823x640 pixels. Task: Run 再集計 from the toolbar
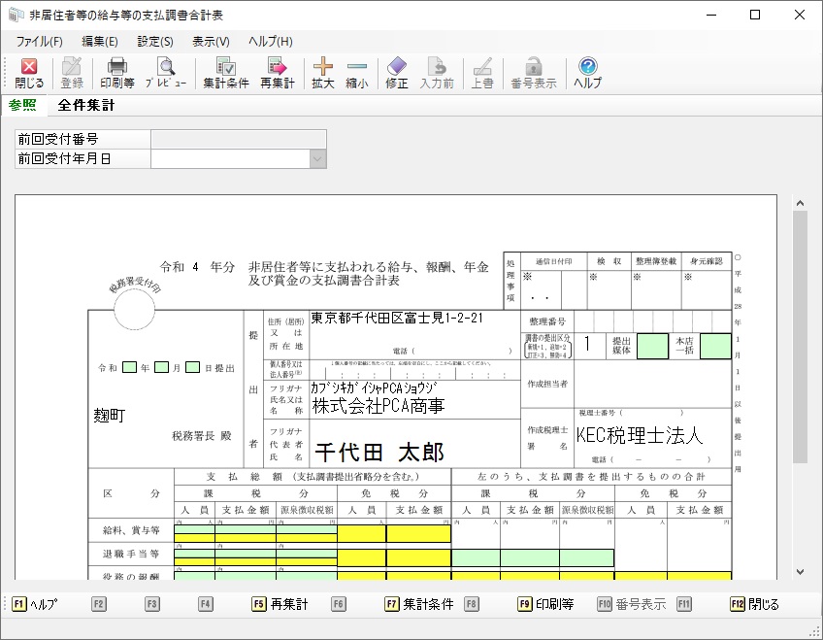pyautogui.click(x=277, y=73)
